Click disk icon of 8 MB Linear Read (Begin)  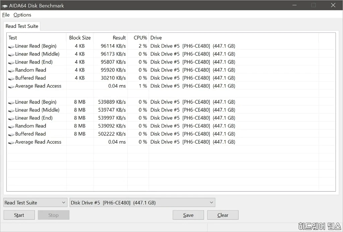click(11, 103)
